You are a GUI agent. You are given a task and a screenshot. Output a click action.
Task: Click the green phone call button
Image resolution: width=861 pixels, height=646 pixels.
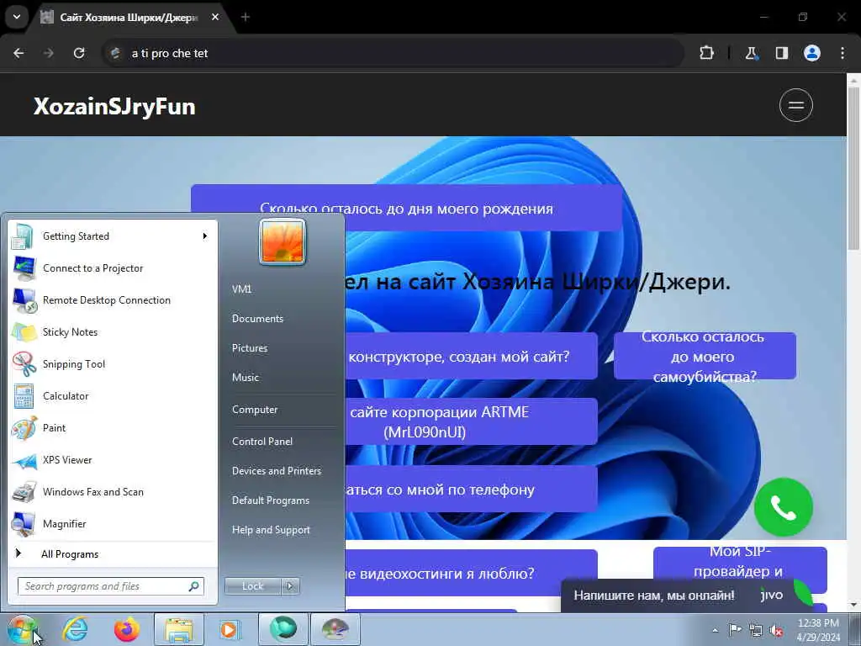tap(783, 507)
